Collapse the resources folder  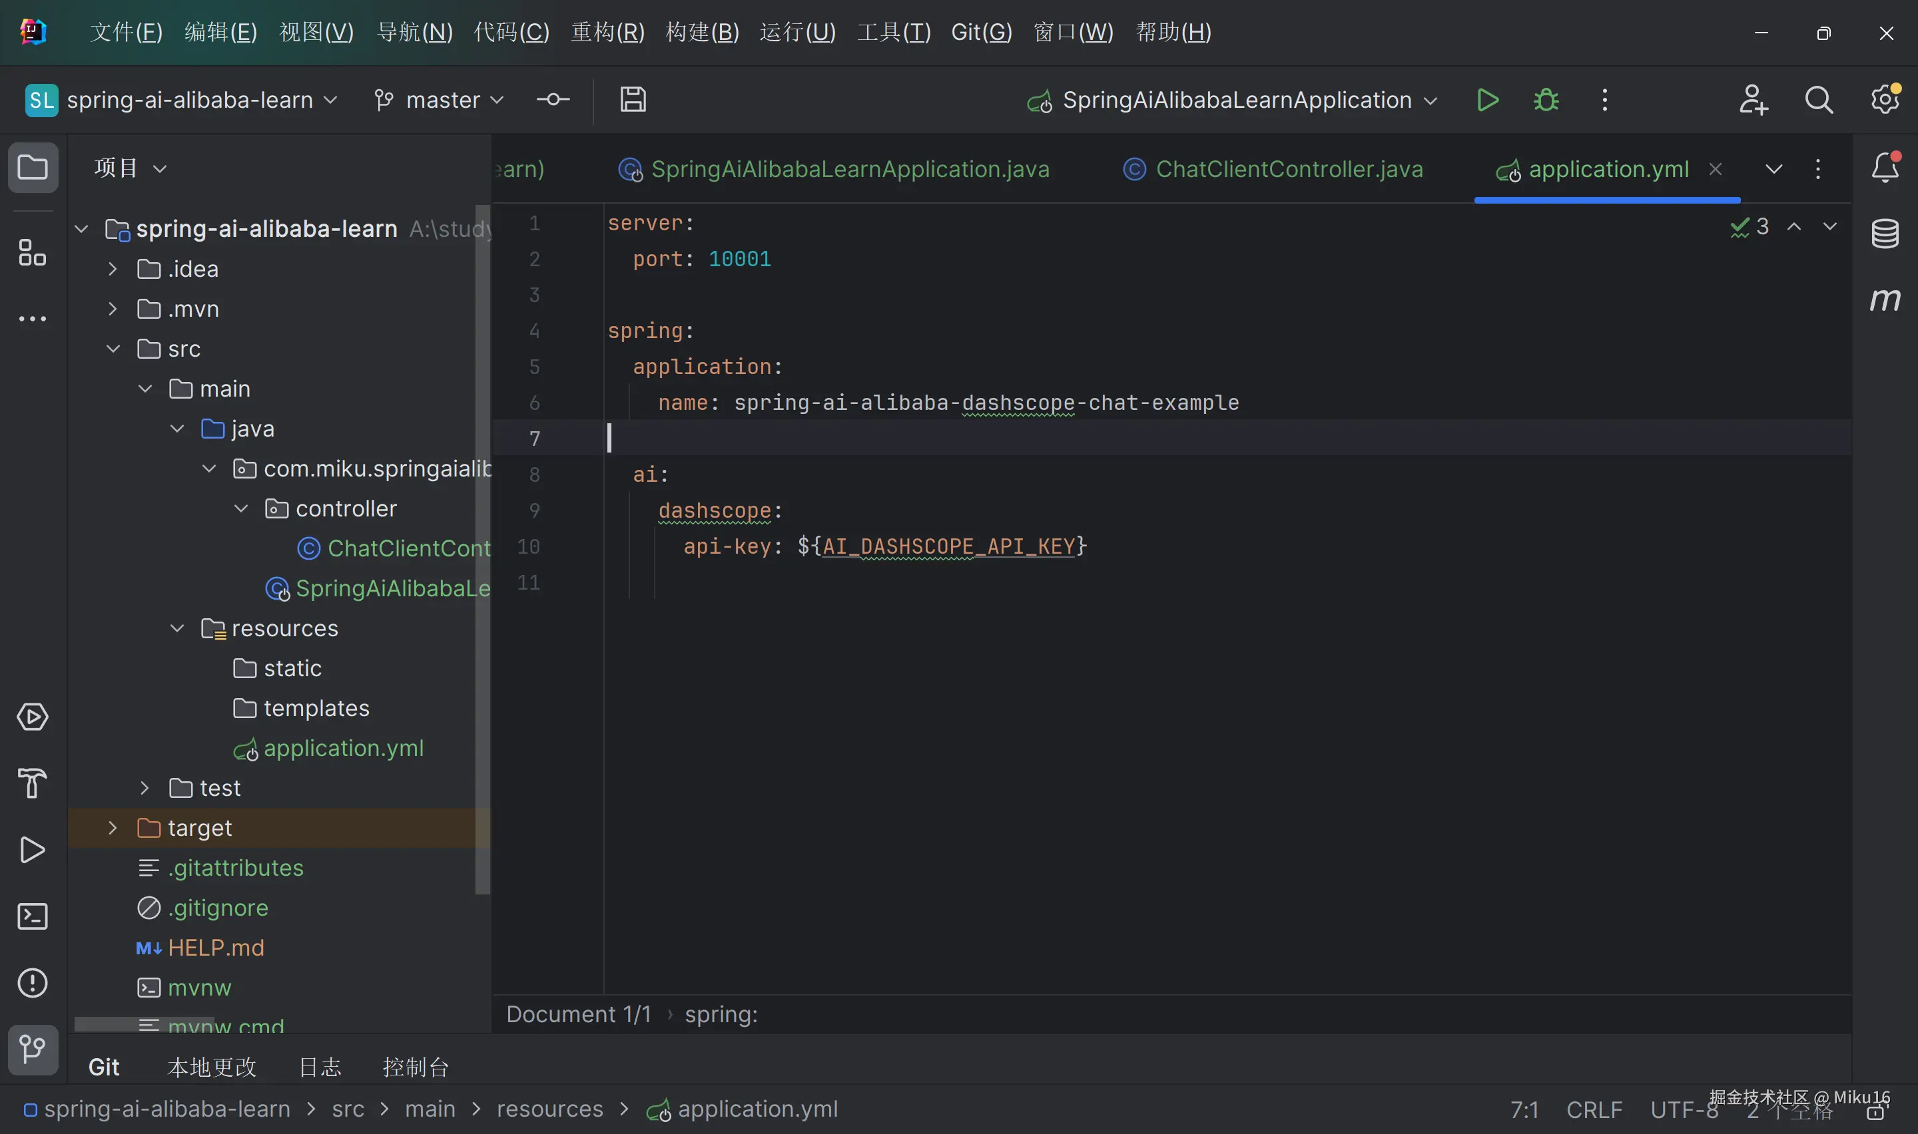[176, 628]
